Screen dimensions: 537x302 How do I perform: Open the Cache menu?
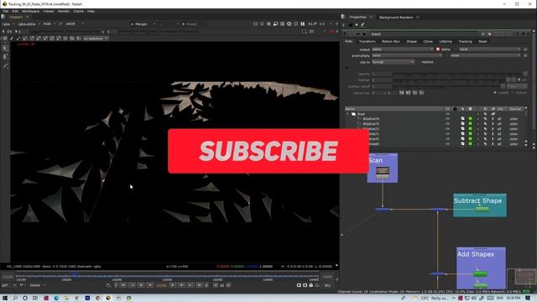78,11
